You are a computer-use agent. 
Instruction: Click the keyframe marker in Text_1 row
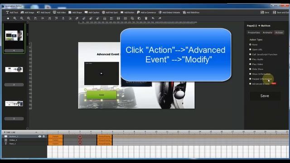pyautogui.click(x=80, y=144)
